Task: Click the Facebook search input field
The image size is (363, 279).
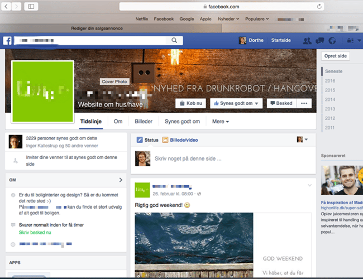Action: click(90, 41)
